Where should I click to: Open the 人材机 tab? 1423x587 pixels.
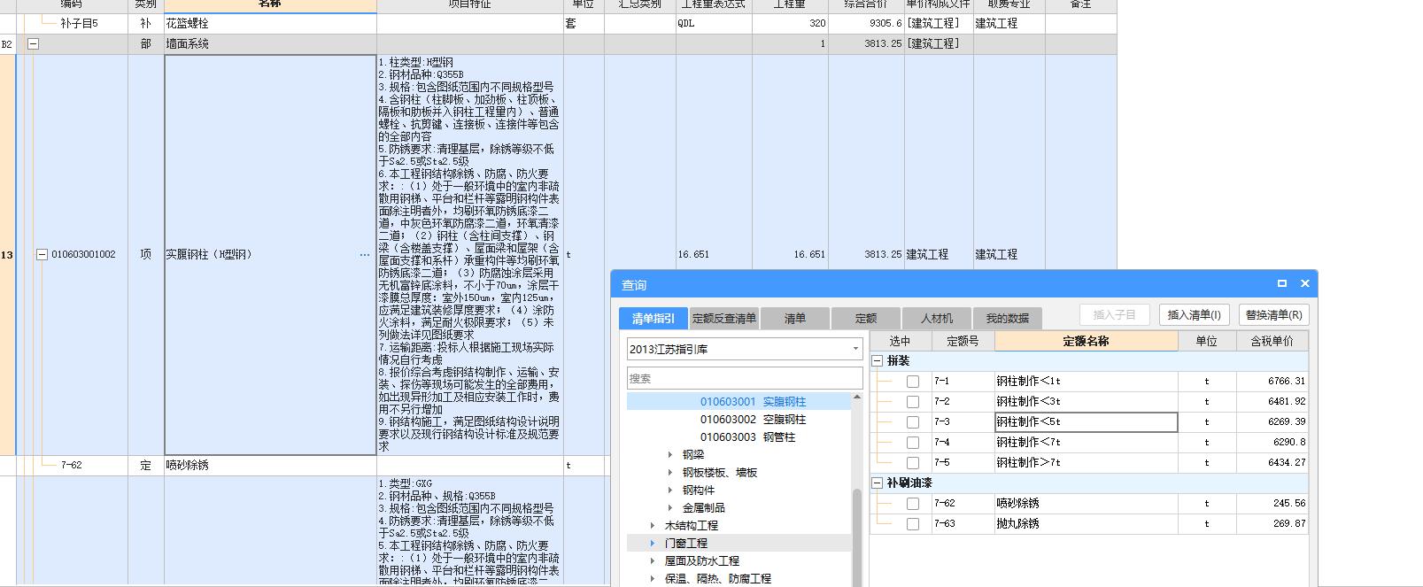[x=936, y=319]
